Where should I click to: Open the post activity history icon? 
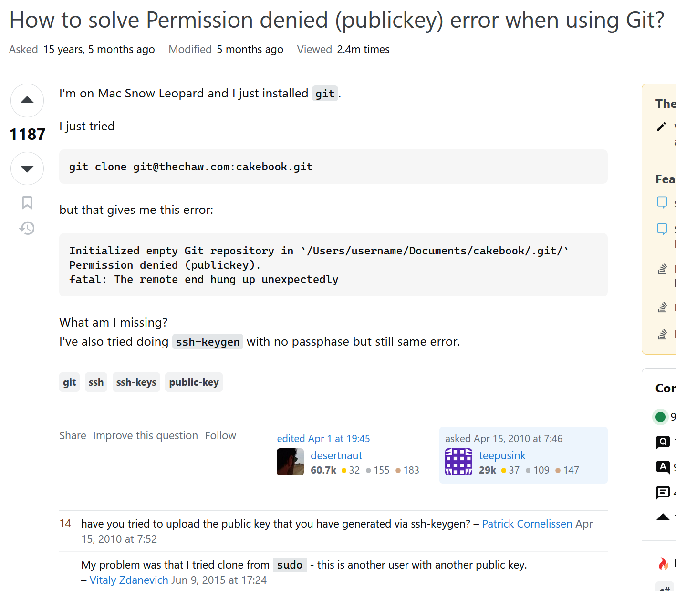click(x=27, y=228)
